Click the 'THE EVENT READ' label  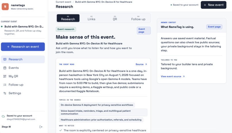pyautogui.click(x=66, y=64)
